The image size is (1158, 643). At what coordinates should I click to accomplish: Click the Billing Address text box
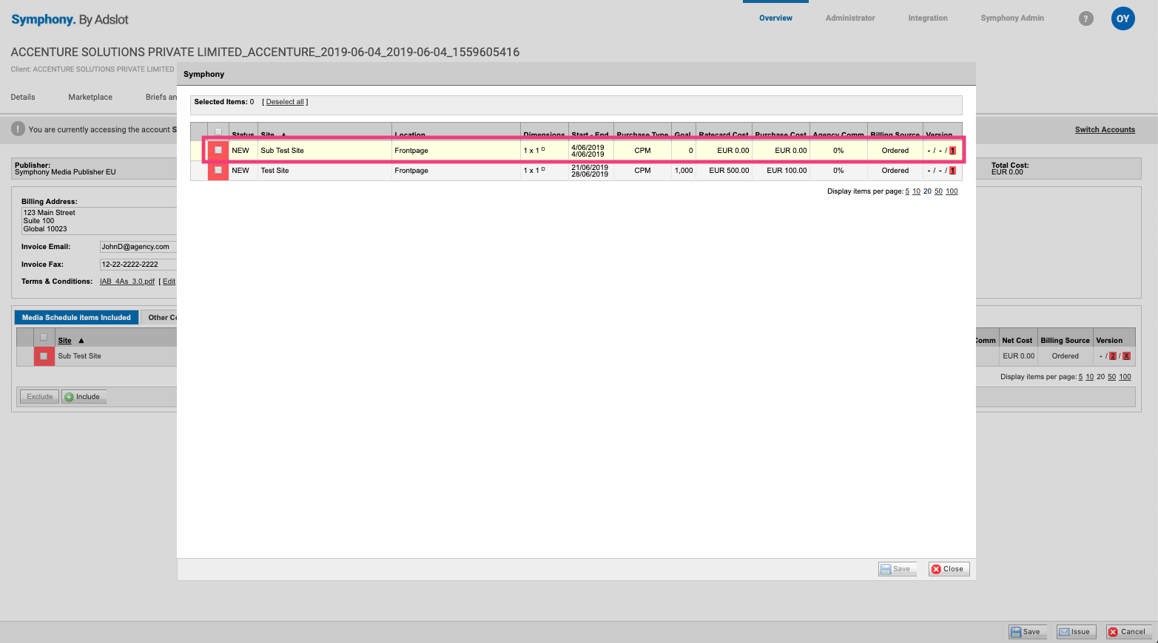(99, 221)
